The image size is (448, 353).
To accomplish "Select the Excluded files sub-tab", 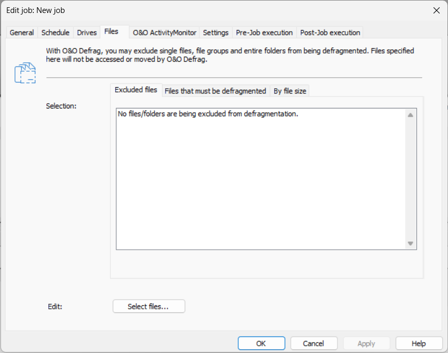I will pos(136,90).
